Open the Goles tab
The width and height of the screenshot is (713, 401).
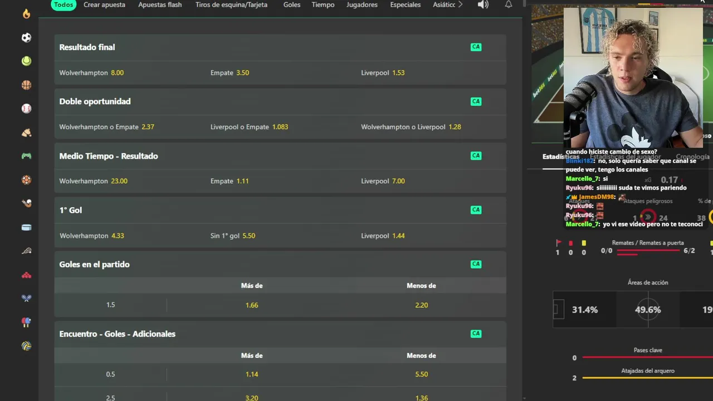(x=292, y=4)
